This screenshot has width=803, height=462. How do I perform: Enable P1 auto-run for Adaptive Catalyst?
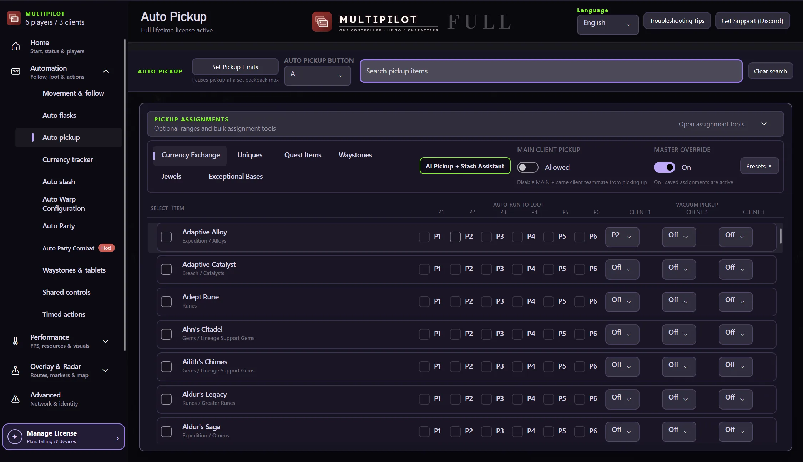click(424, 269)
